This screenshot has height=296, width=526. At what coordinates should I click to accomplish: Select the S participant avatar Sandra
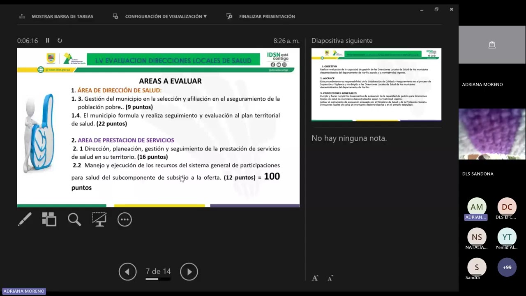(477, 267)
